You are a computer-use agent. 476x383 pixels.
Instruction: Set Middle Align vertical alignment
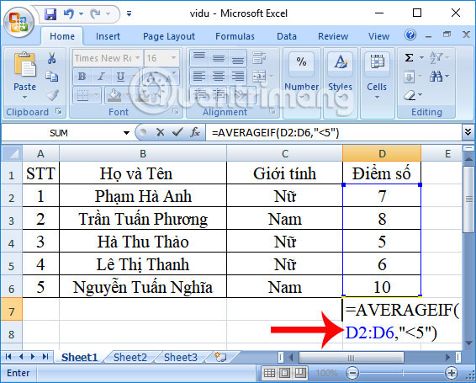[219, 58]
